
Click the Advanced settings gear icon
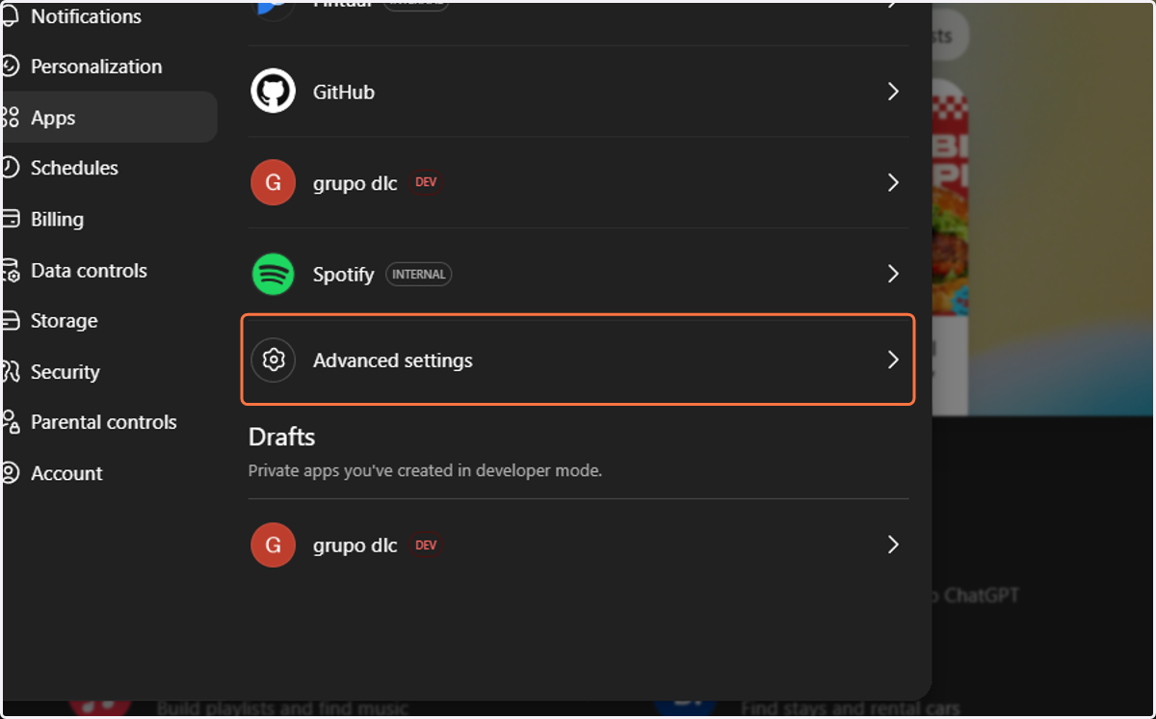coord(273,360)
